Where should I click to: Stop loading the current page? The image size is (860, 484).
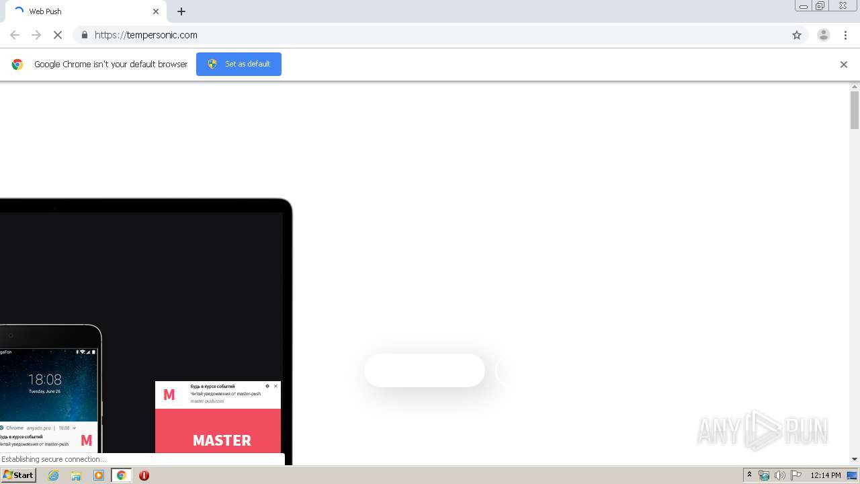tap(58, 35)
